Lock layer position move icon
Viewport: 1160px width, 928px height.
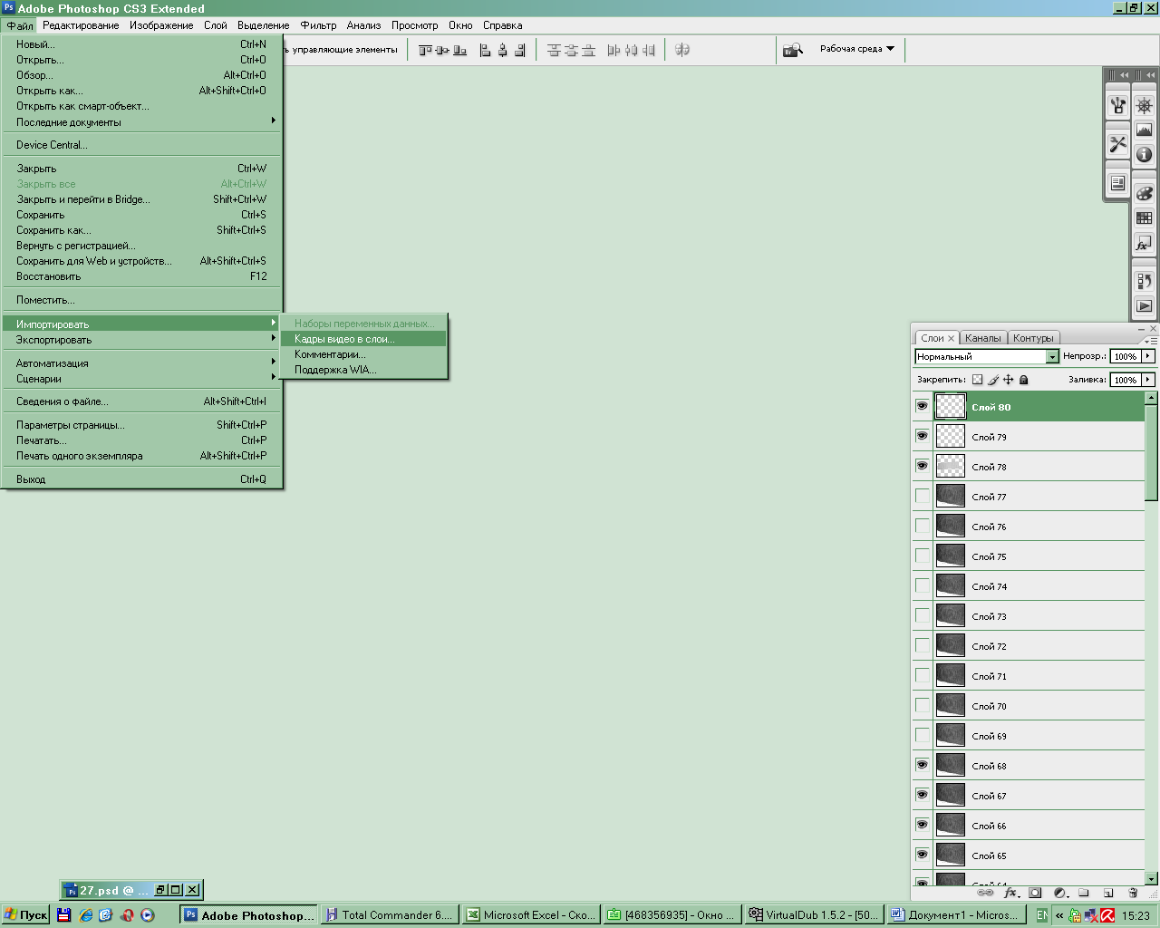pyautogui.click(x=1008, y=380)
